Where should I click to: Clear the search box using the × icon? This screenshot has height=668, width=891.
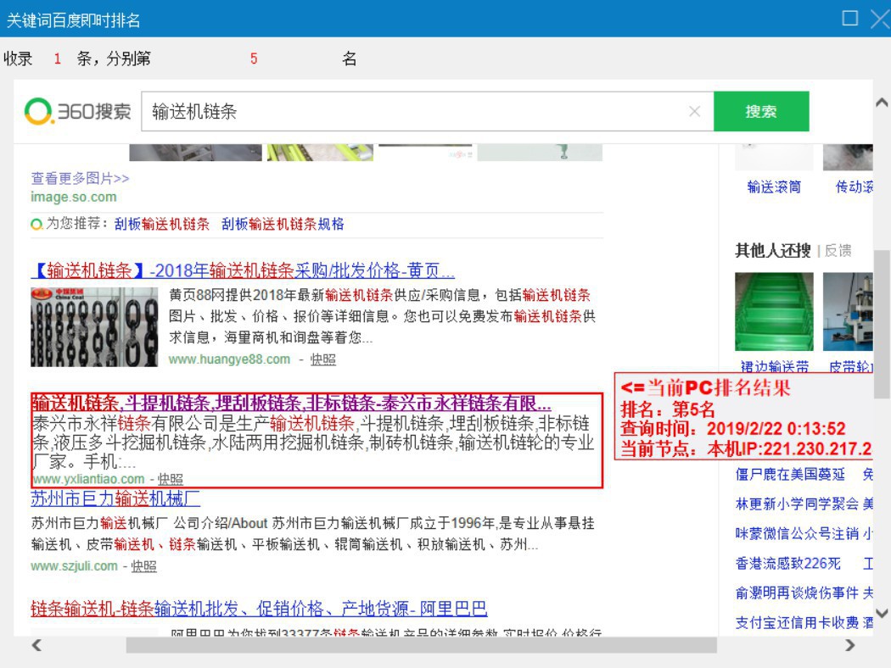[694, 110]
